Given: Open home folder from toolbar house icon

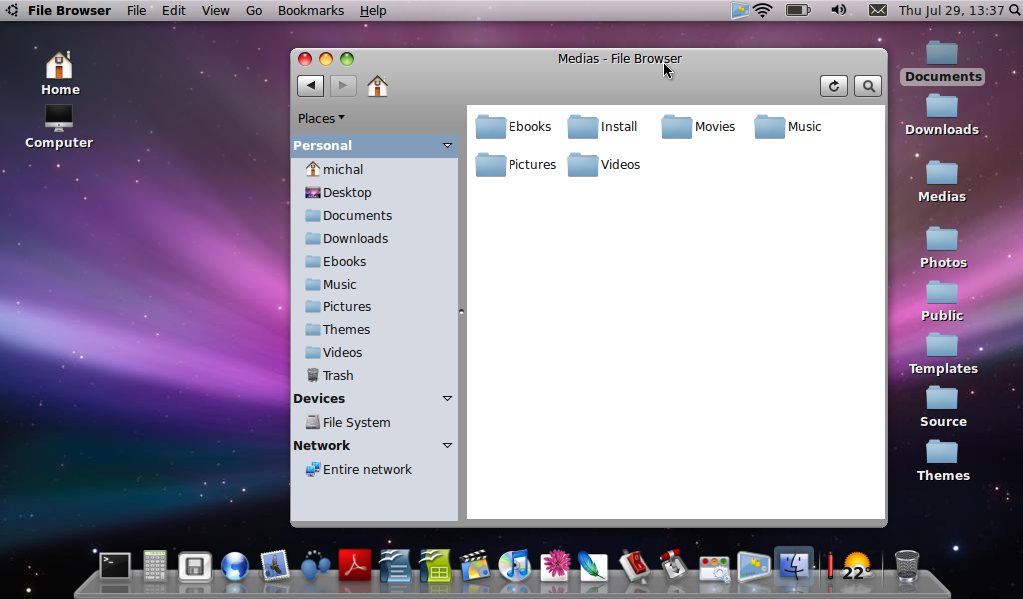Looking at the screenshot, I should pyautogui.click(x=377, y=86).
